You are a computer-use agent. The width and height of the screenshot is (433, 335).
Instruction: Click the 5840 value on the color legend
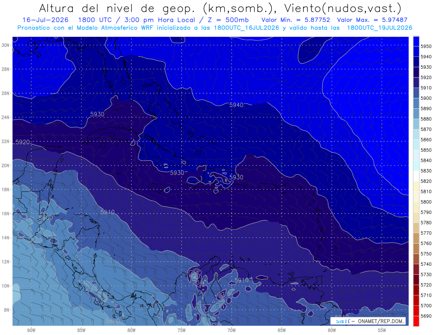426,160
